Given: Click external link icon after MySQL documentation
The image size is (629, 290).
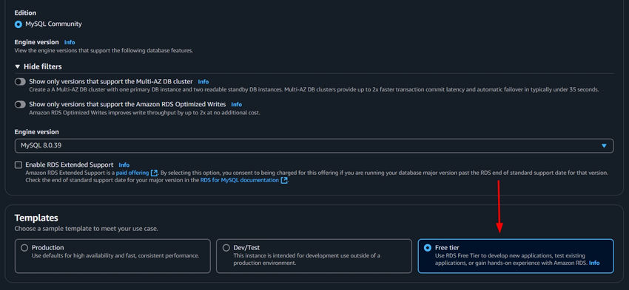Looking at the screenshot, I should point(284,180).
